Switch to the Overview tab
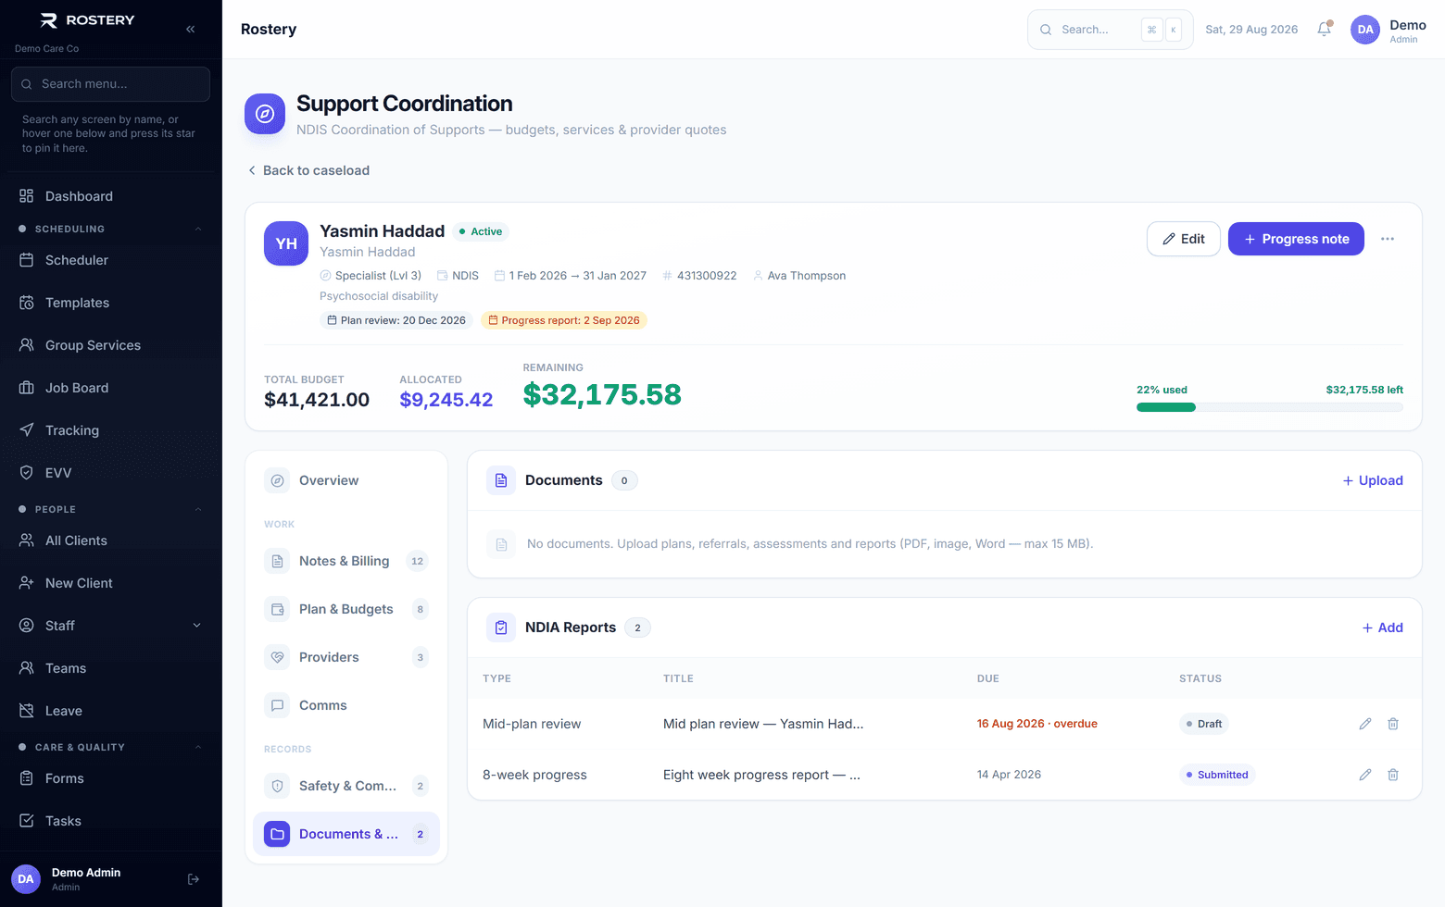Viewport: 1445px width, 907px height. (x=346, y=480)
